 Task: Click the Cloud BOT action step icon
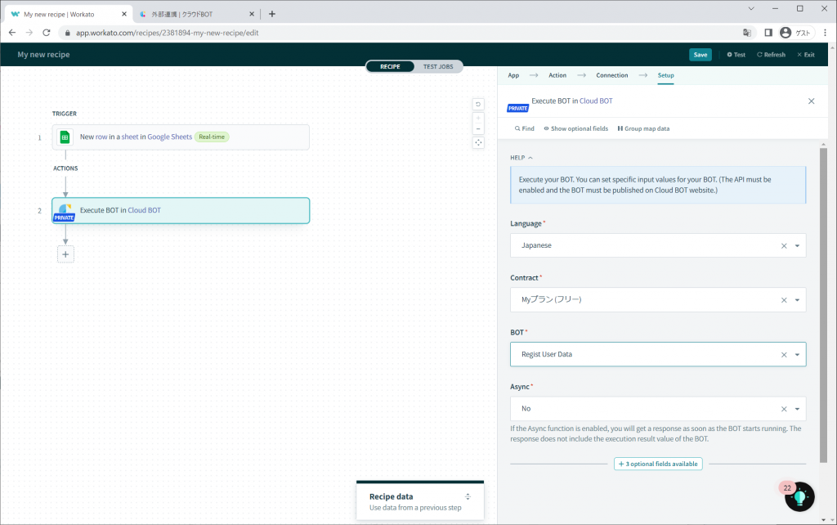coord(65,211)
